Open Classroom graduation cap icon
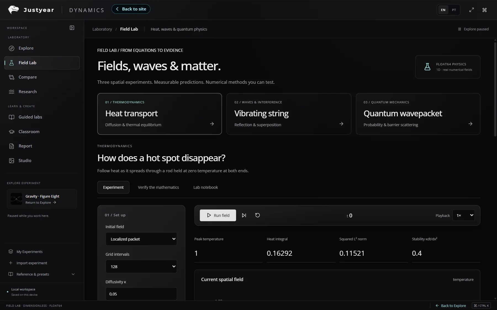The width and height of the screenshot is (497, 310). point(11,132)
